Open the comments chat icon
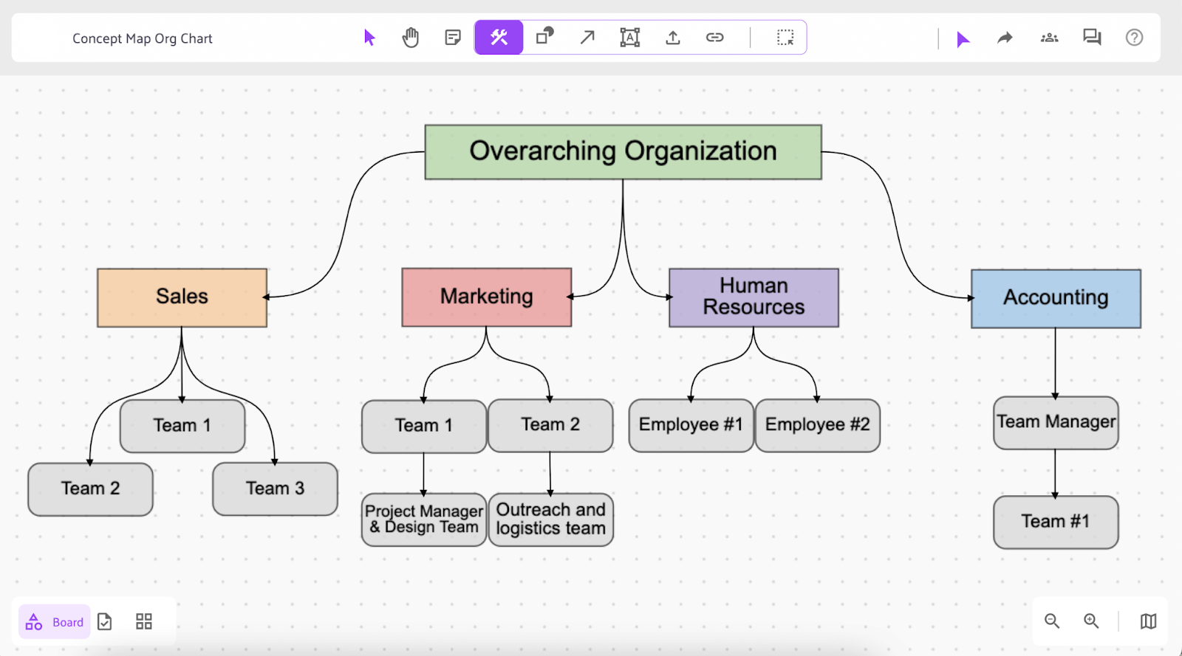This screenshot has height=656, width=1182. click(1092, 37)
